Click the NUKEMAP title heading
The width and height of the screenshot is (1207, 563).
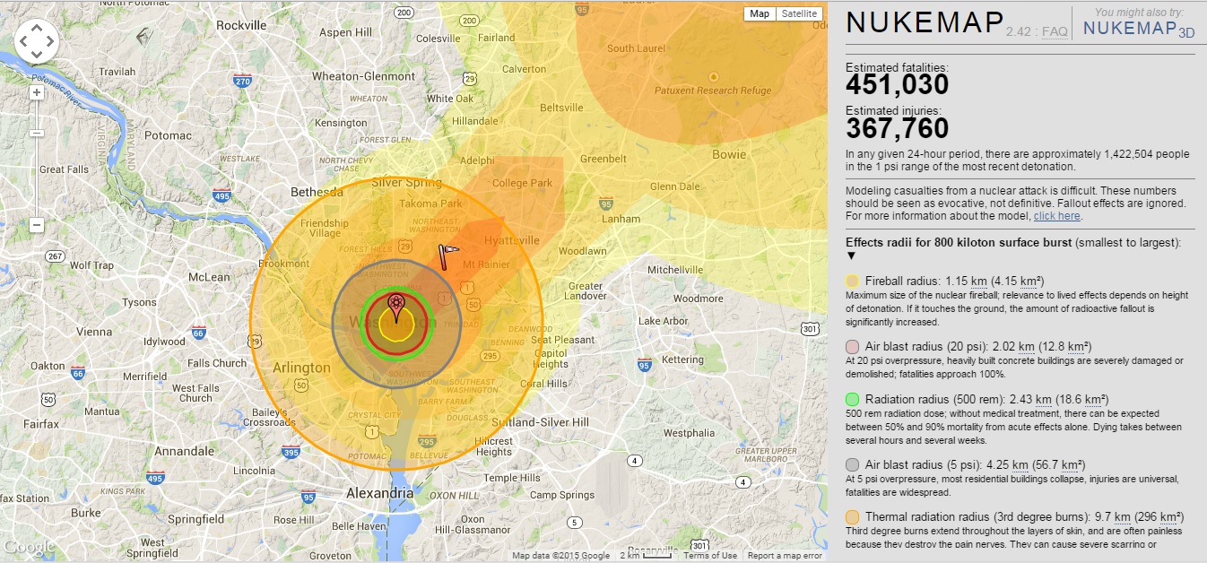point(924,23)
